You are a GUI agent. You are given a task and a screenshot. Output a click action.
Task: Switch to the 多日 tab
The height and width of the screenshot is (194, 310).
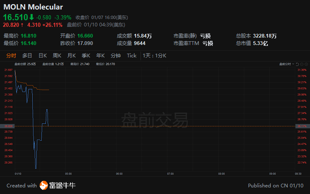click(27, 56)
